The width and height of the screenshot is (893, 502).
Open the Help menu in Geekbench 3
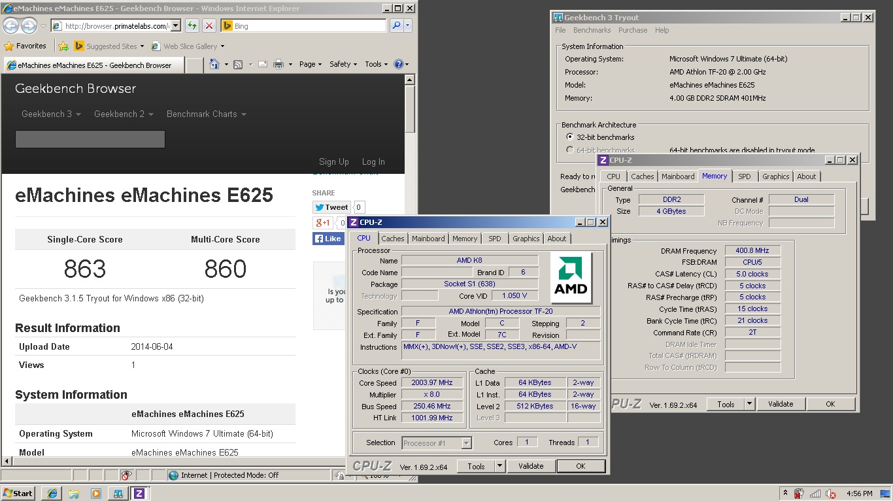click(662, 30)
